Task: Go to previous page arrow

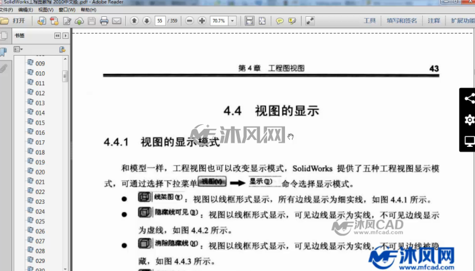Action: tap(134, 21)
